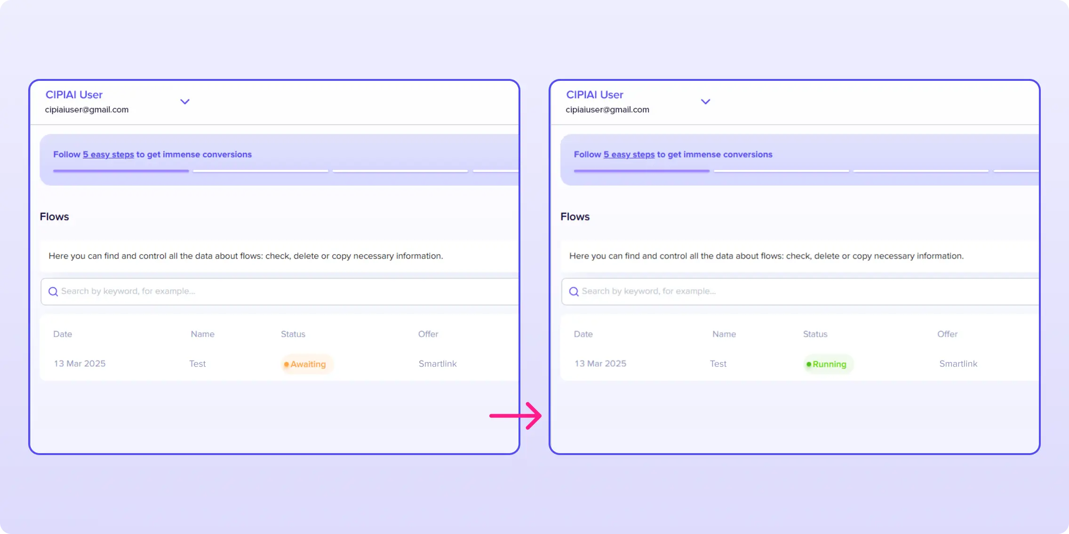Click the Offer column header in the left panel

428,334
